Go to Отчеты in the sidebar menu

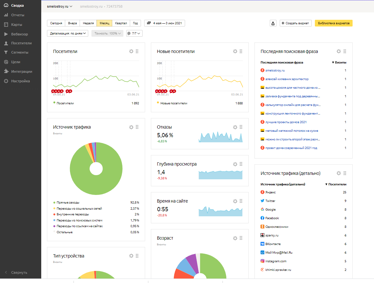18,15
